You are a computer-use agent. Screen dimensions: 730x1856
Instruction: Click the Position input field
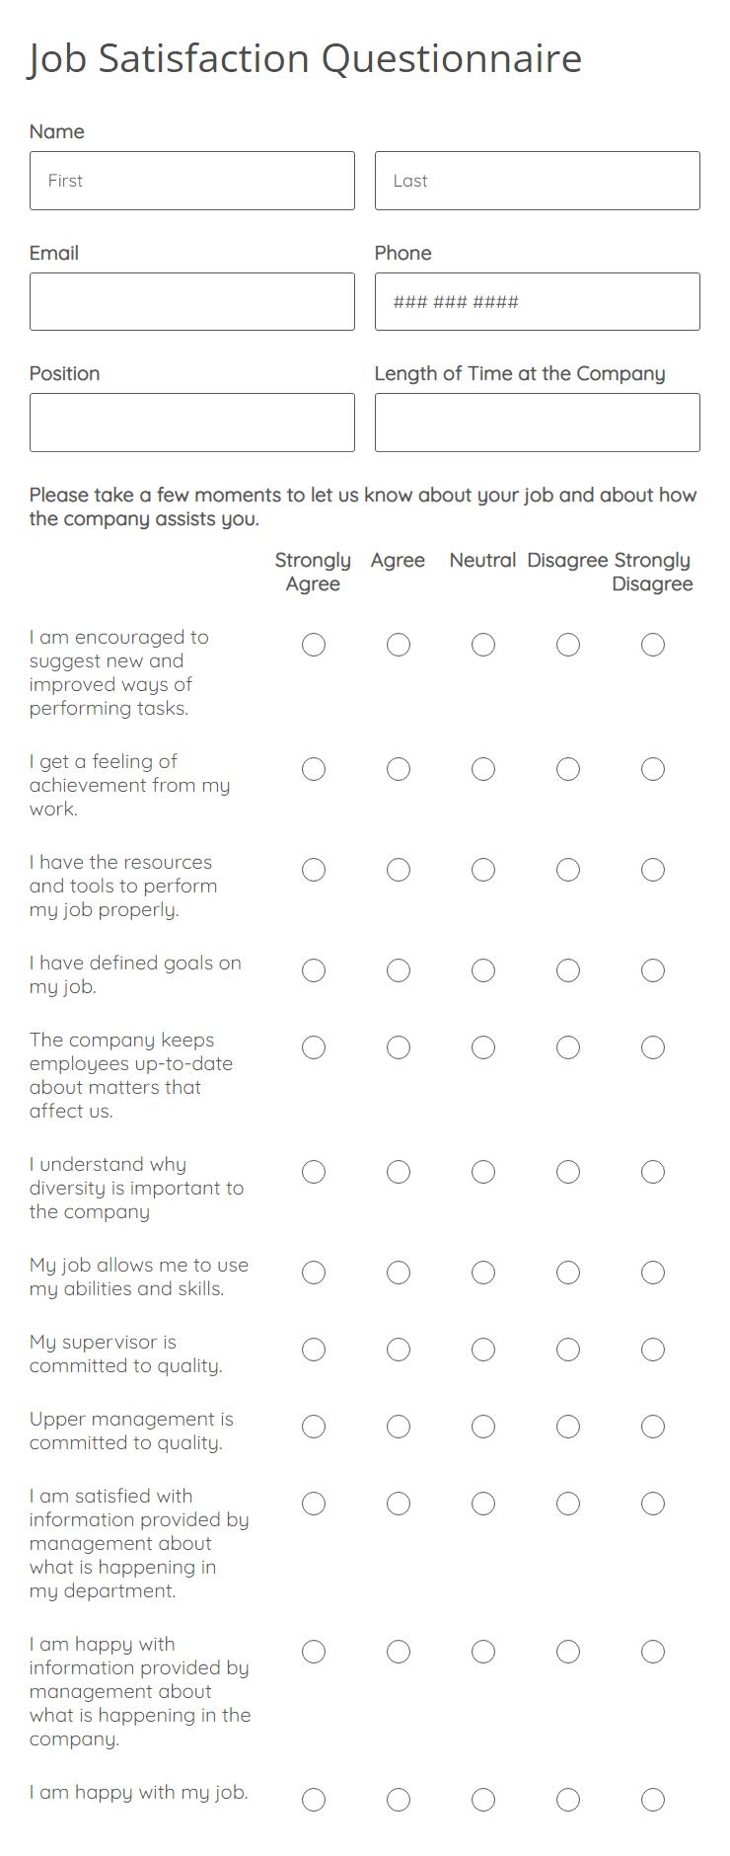pyautogui.click(x=192, y=423)
